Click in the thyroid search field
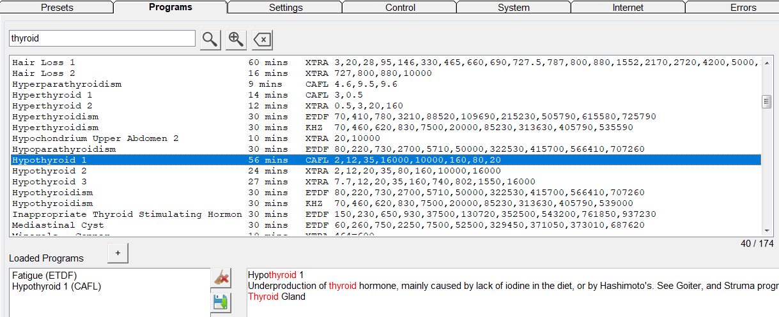The width and height of the screenshot is (779, 317). tap(102, 38)
